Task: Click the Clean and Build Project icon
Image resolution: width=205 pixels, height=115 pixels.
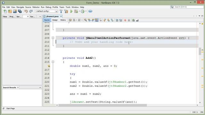Action: tap(66, 11)
